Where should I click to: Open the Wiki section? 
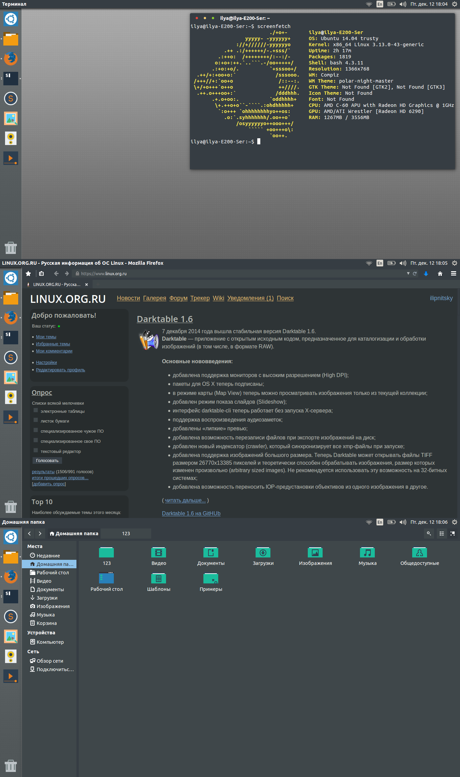coord(219,298)
